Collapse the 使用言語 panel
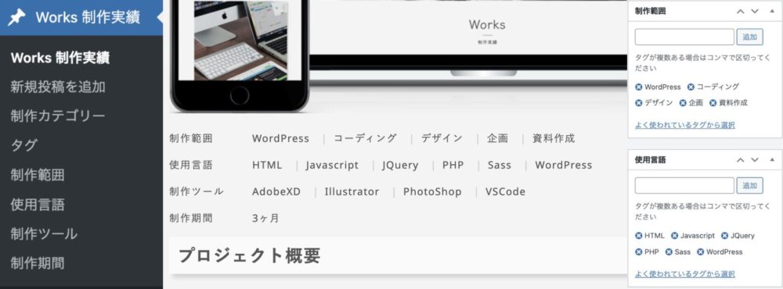Viewport: 783px width, 289px height. tap(773, 160)
